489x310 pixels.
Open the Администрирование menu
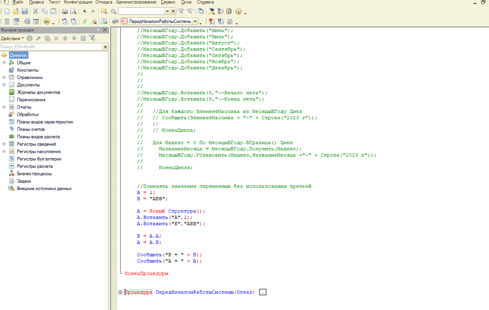136,2
